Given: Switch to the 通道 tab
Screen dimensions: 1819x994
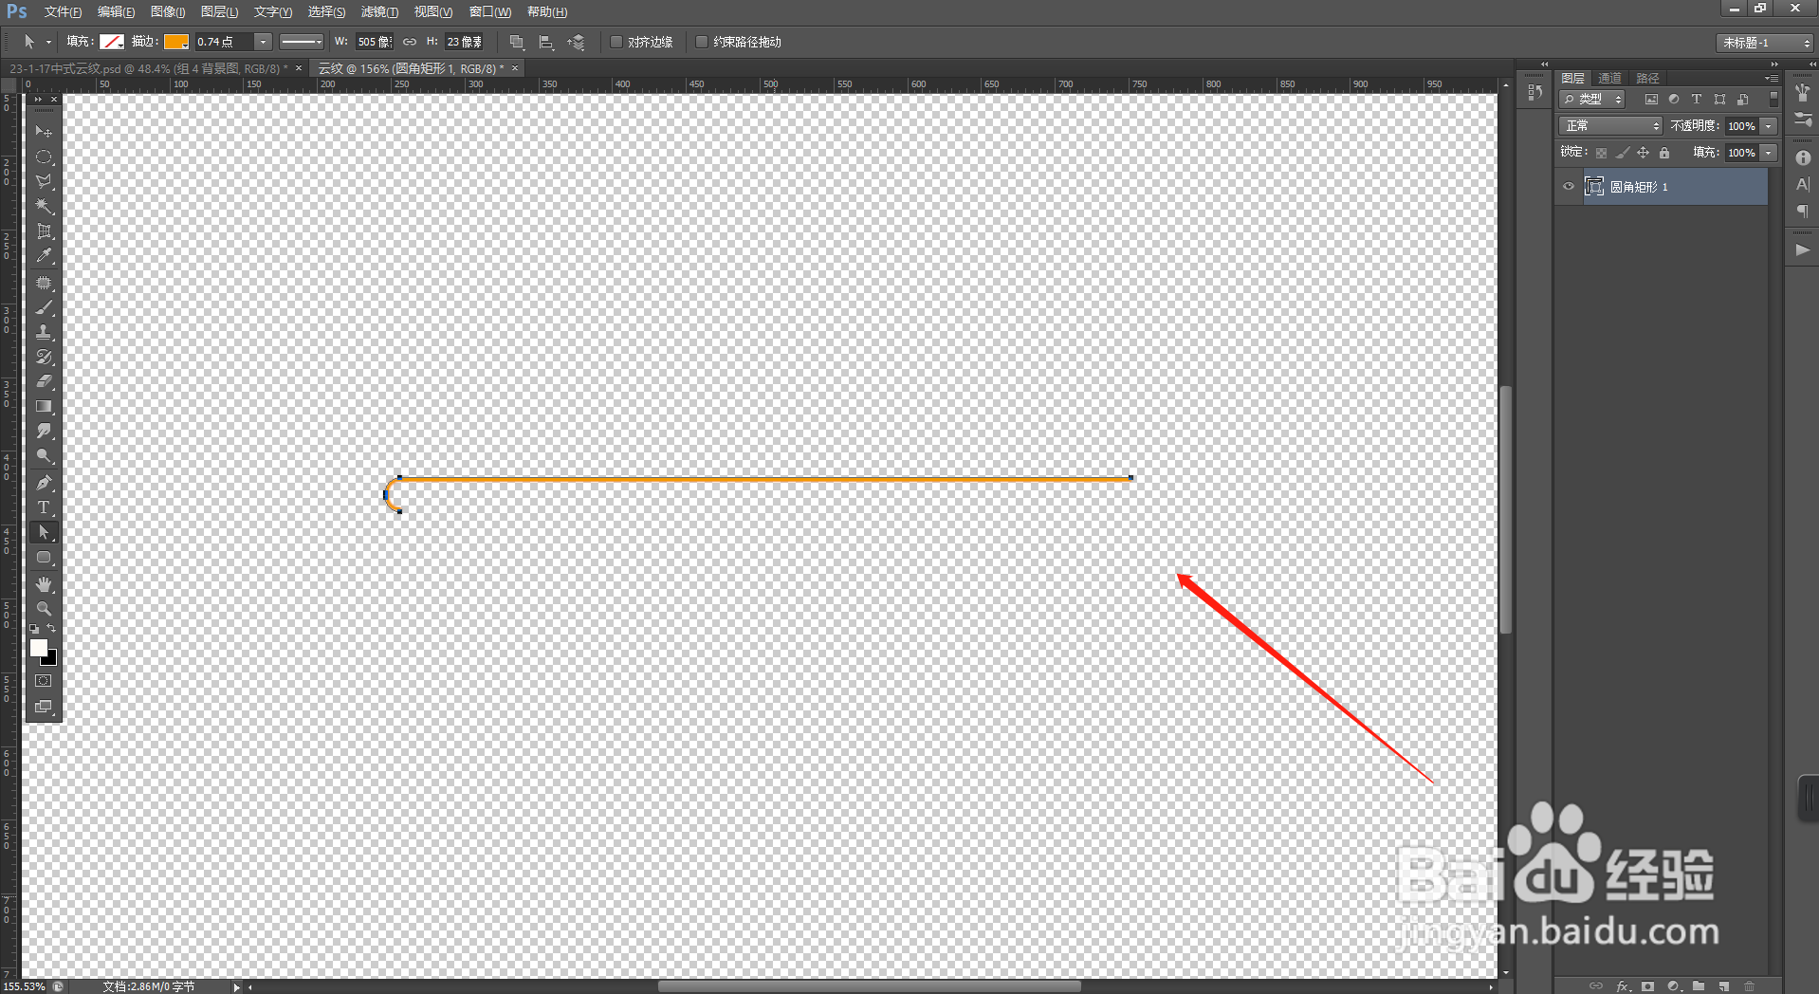Looking at the screenshot, I should (x=1609, y=78).
